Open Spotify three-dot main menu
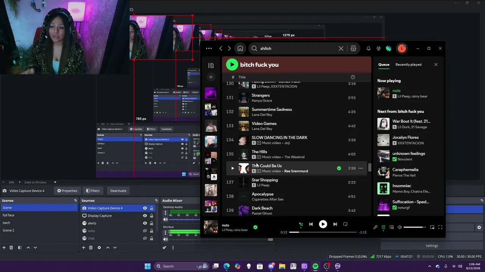 tap(209, 48)
